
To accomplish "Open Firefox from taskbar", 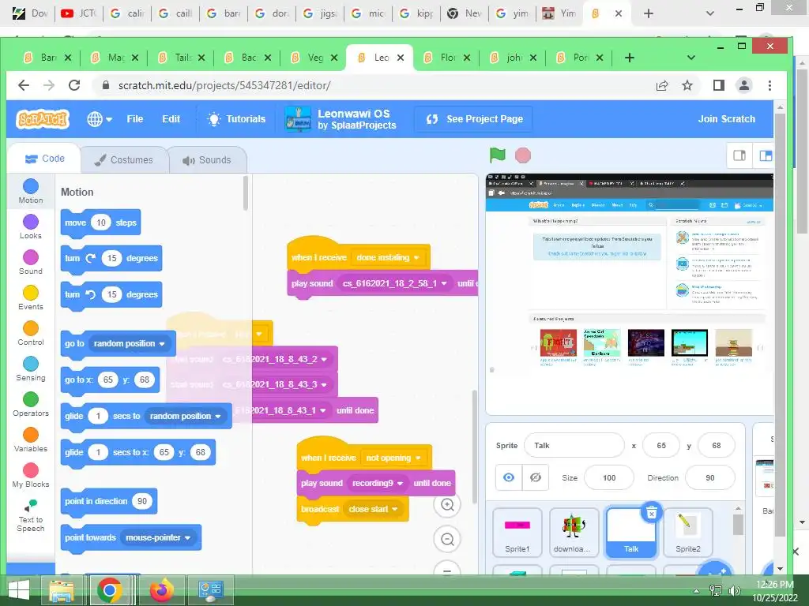I will 161,589.
